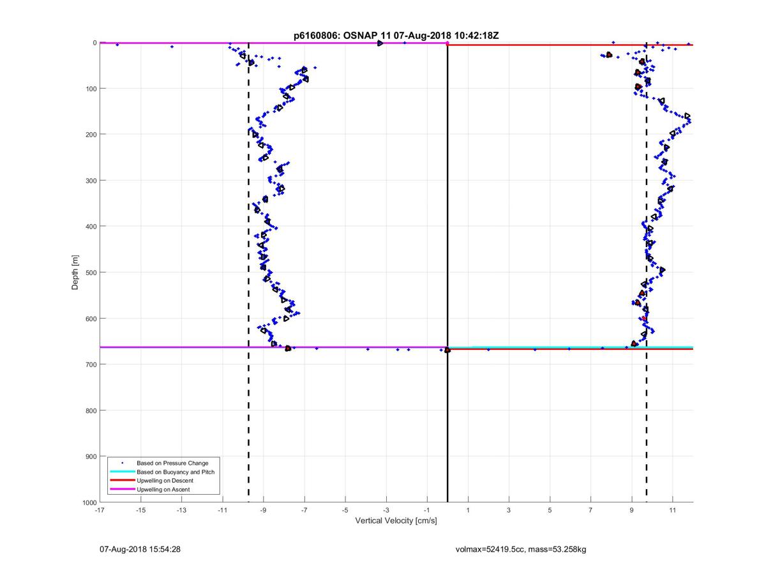Click the dashed vertical line near -9.7 cm/s
The image size is (766, 565).
click(x=248, y=273)
